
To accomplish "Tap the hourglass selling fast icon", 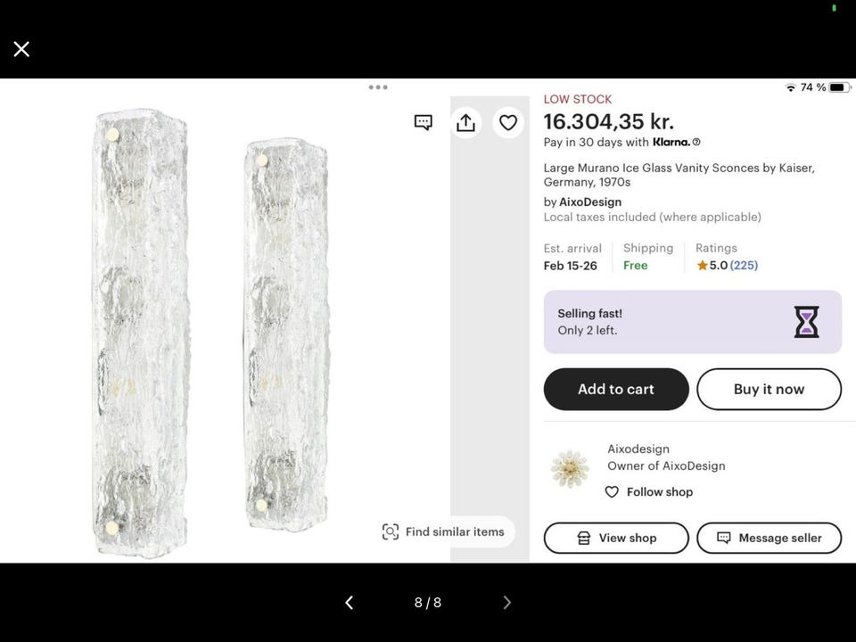I will (x=806, y=322).
